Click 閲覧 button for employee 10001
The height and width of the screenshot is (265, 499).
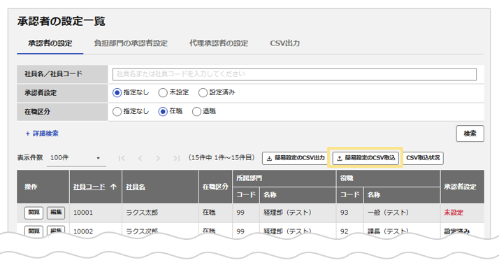pyautogui.click(x=34, y=213)
